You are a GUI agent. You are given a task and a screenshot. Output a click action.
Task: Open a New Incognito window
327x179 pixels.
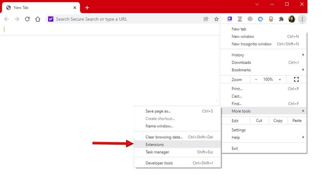(x=264, y=44)
